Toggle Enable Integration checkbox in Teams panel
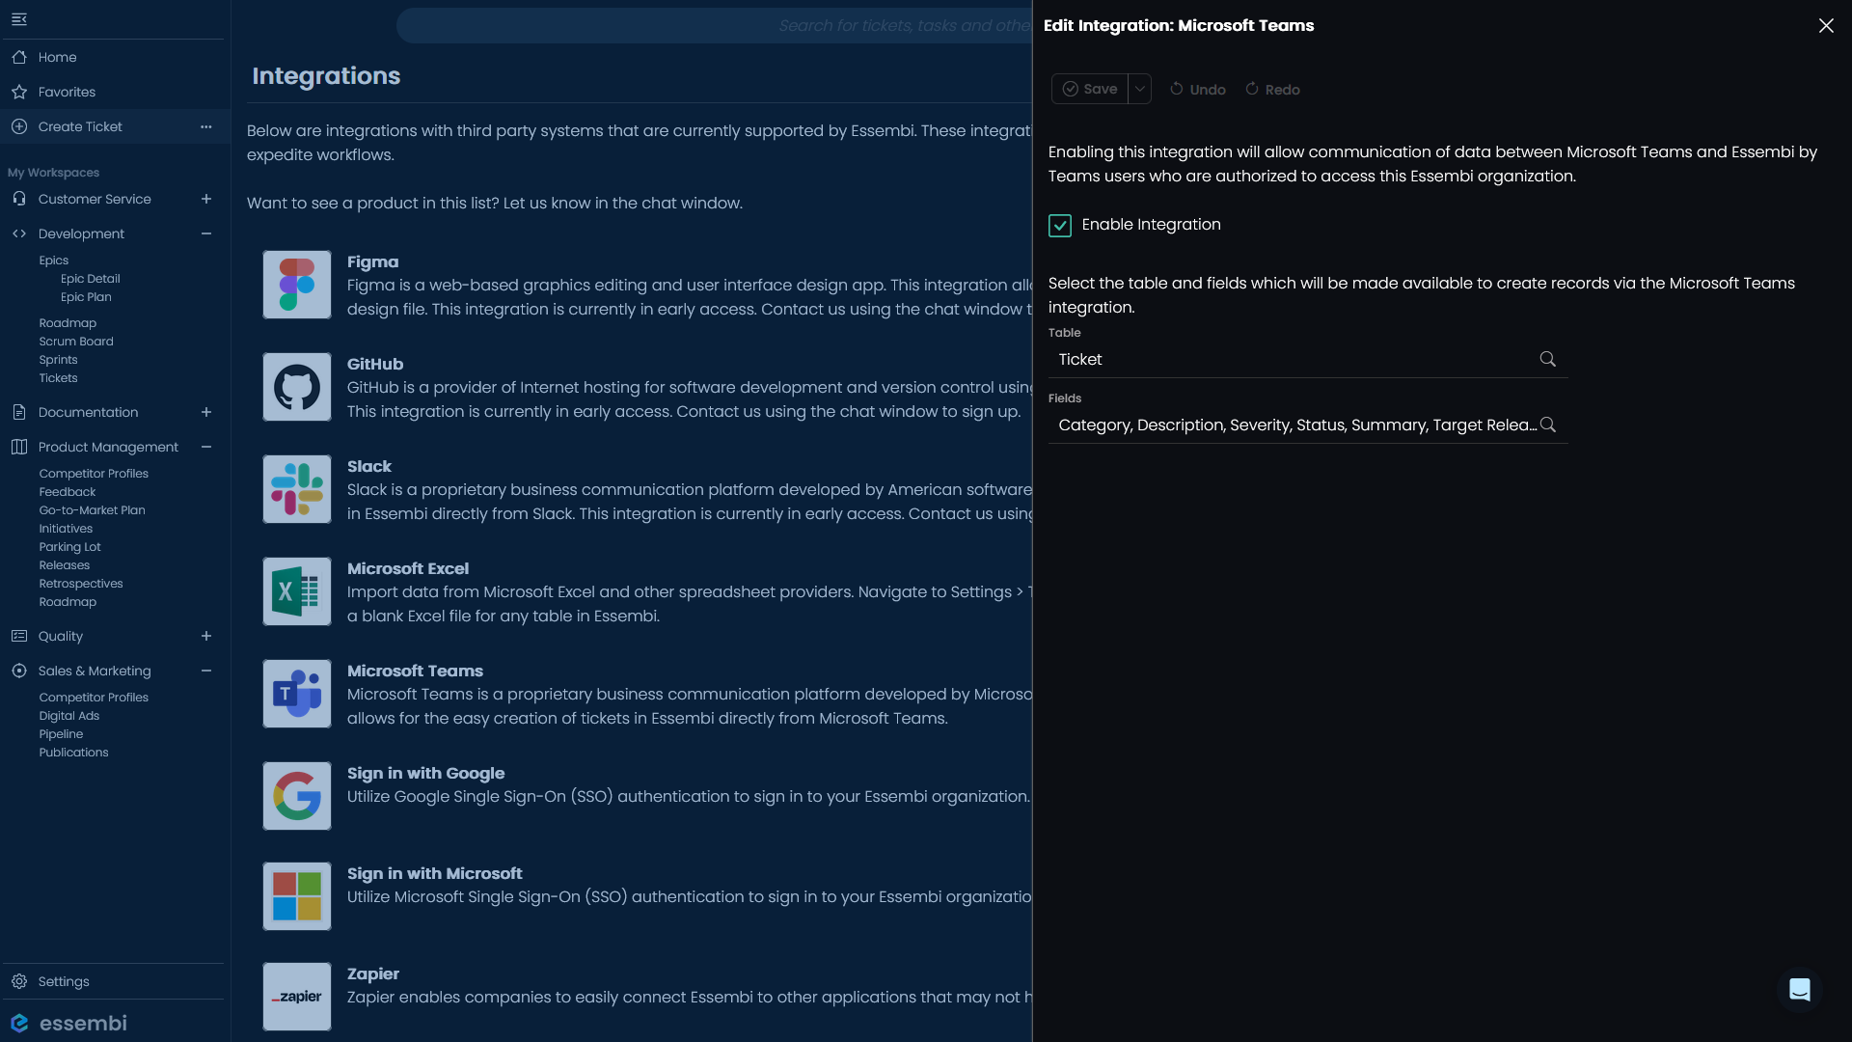This screenshot has width=1852, height=1042. (1059, 225)
